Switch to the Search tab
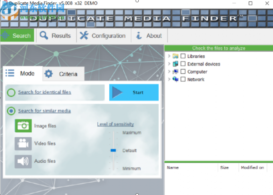 click(x=17, y=35)
